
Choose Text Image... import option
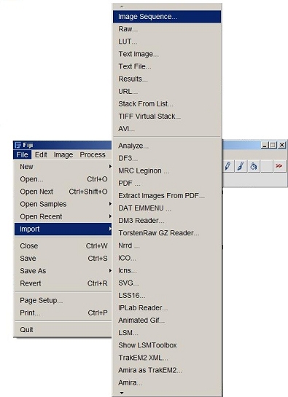[x=167, y=54]
